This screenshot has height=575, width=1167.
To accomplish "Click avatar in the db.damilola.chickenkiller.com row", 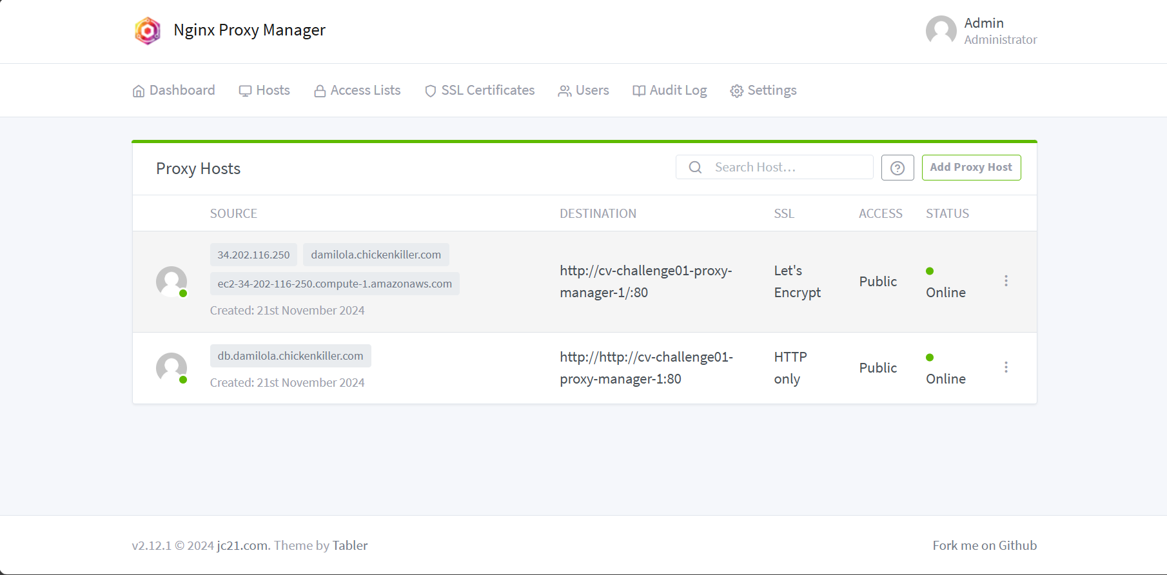I will 172,368.
